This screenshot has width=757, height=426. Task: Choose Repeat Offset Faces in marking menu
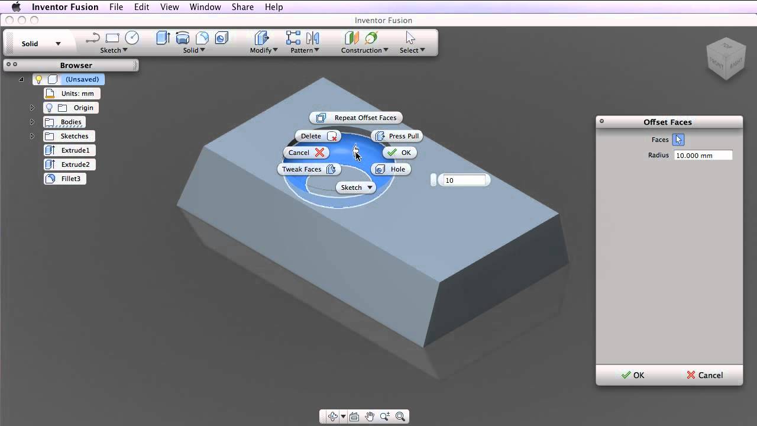click(356, 118)
